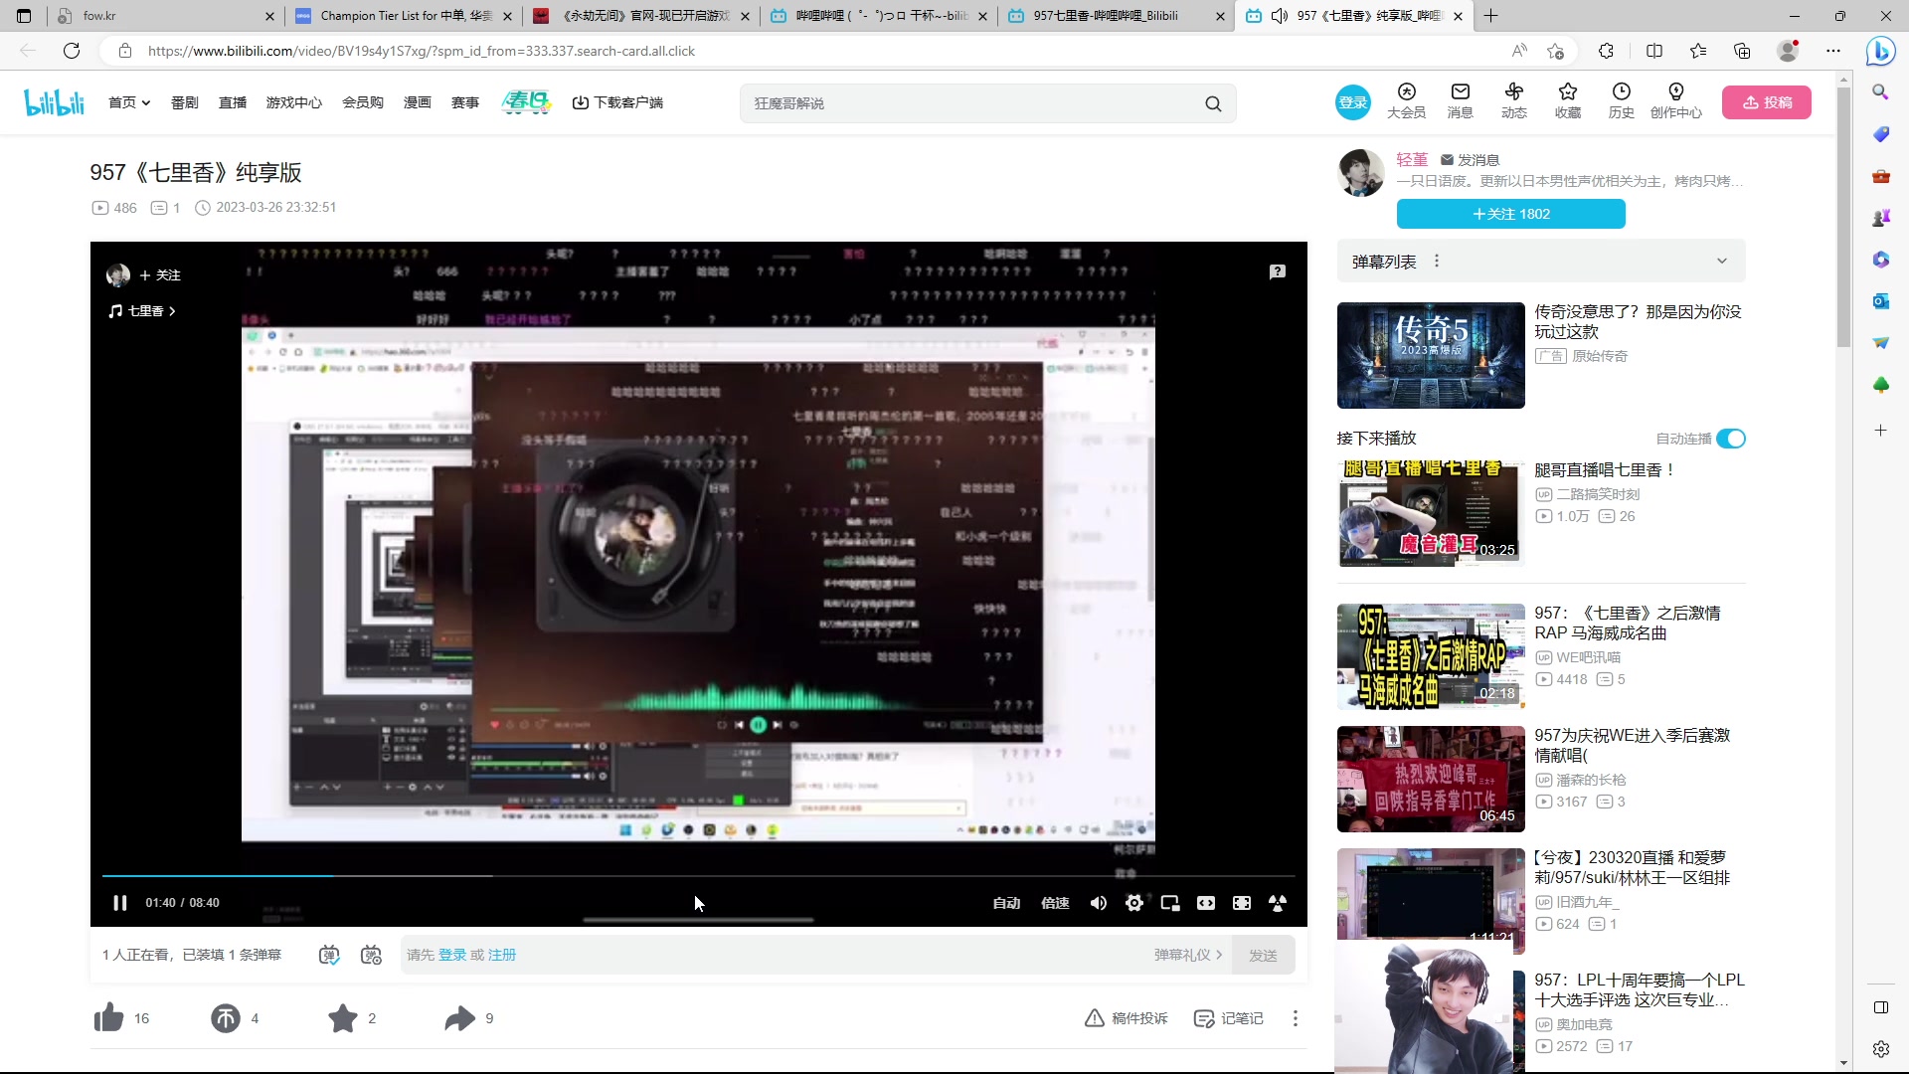Give coins using the coin icon

pyautogui.click(x=226, y=1018)
